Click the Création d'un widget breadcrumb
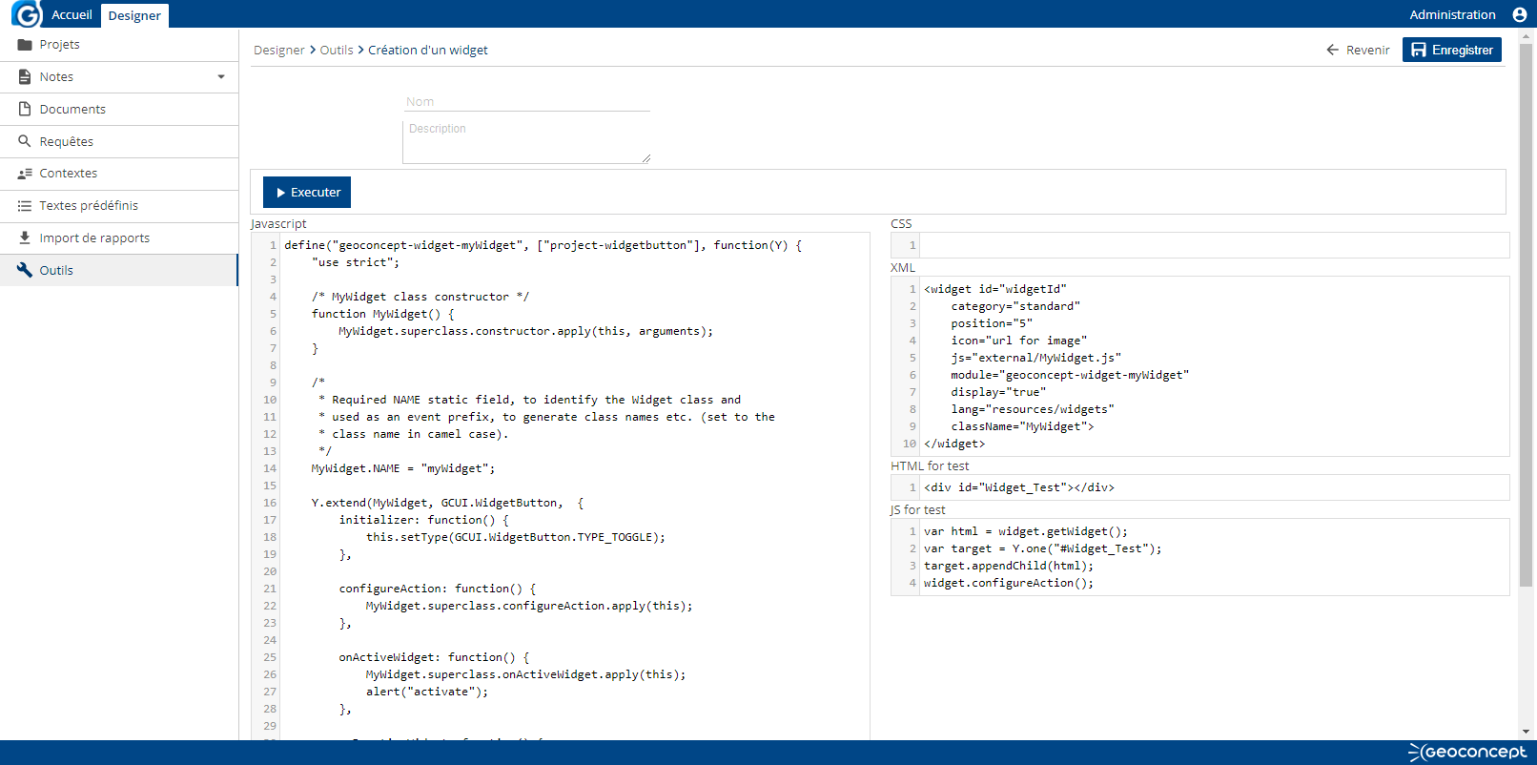This screenshot has height=765, width=1537. point(428,50)
